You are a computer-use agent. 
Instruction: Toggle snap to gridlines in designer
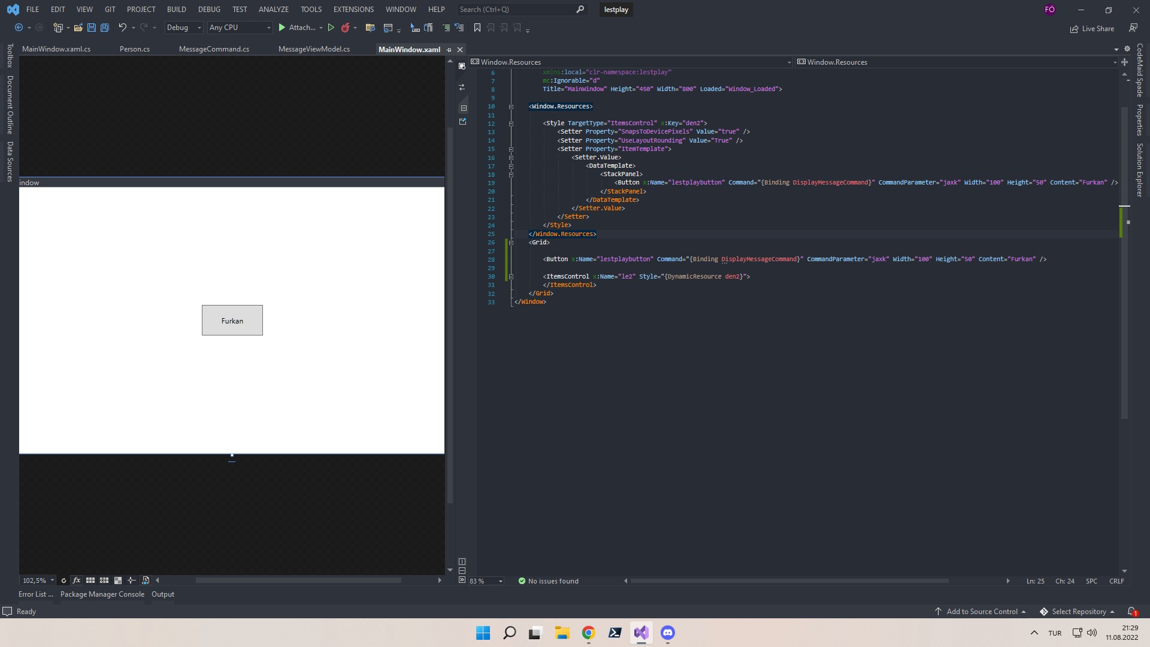(x=104, y=581)
